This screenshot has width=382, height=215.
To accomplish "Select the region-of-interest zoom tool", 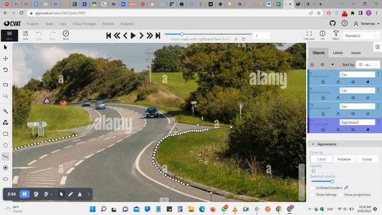I will tap(5, 96).
